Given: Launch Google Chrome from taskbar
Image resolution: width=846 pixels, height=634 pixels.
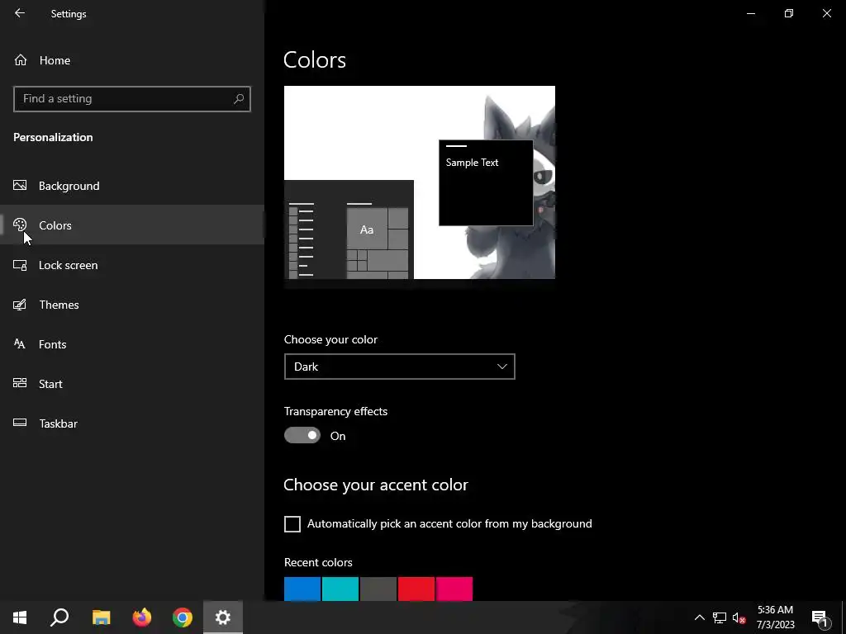Looking at the screenshot, I should tap(183, 617).
